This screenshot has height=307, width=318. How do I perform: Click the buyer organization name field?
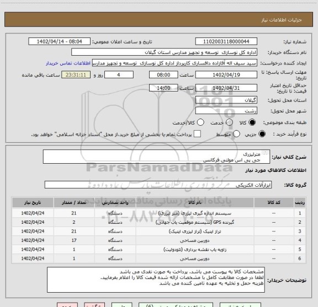click(165, 52)
